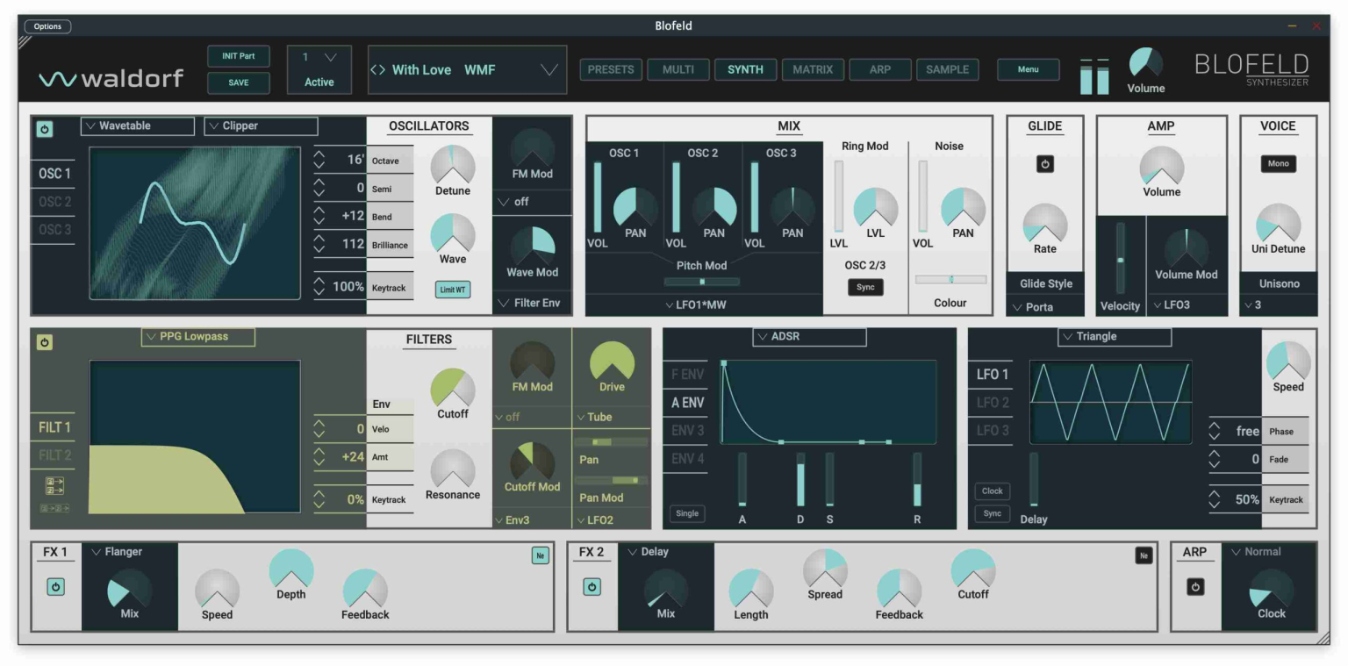The width and height of the screenshot is (1348, 666).
Task: Toggle the FX 2 power icon
Action: 592,587
